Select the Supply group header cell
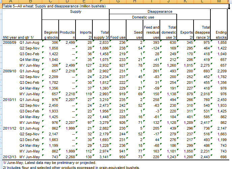The height and width of the screenshot is (169, 232). coord(76,11)
